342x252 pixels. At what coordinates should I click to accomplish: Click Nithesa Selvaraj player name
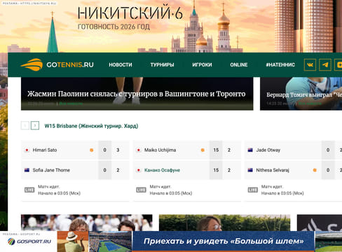pyautogui.click(x=273, y=170)
